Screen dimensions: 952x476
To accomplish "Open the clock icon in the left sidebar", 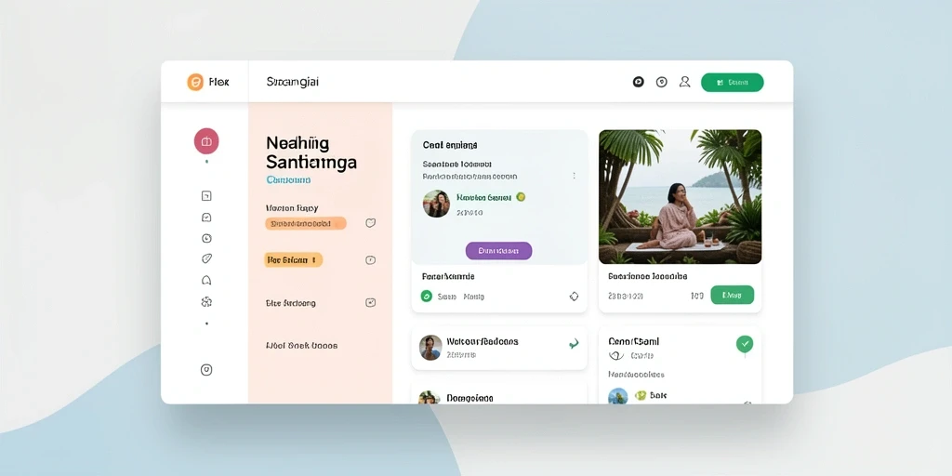I will tap(206, 238).
